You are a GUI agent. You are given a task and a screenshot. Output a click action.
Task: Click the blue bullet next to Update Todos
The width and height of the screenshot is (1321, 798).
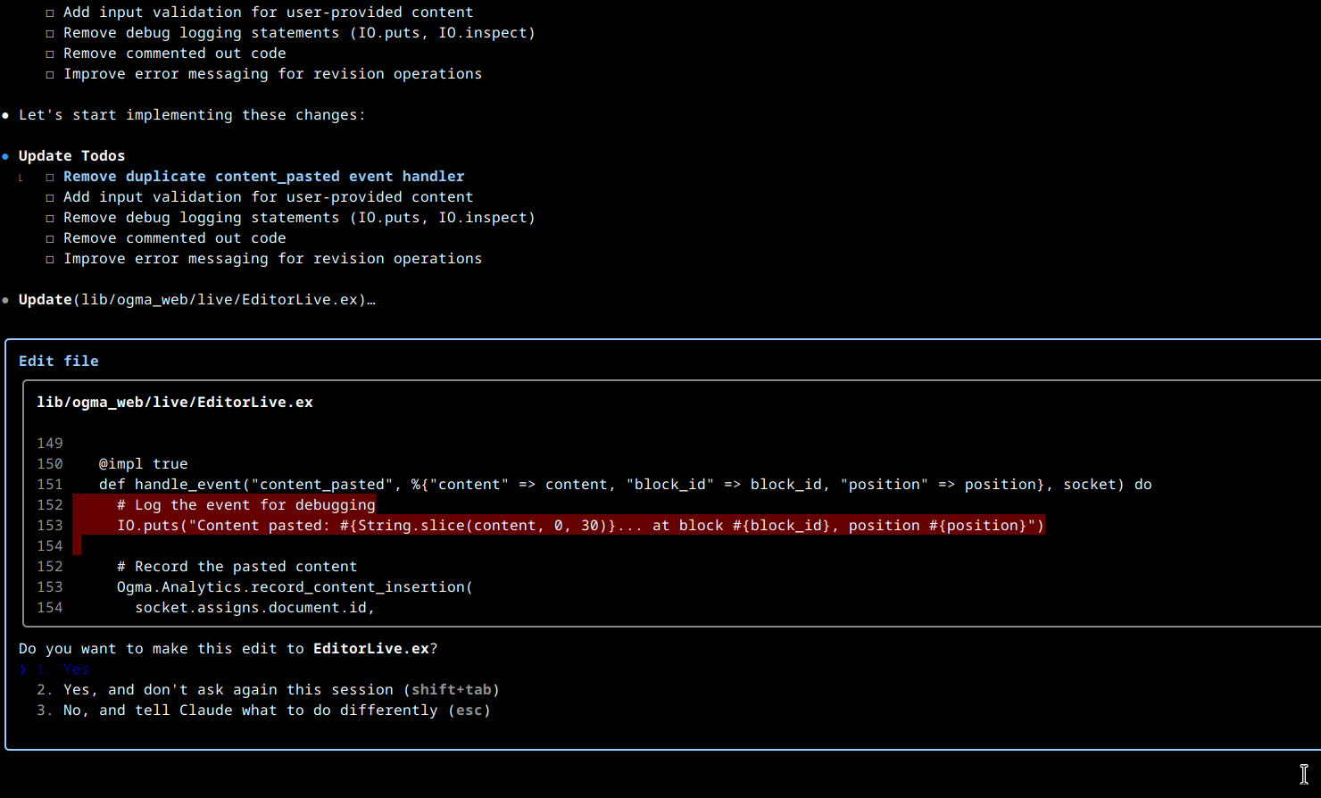5,156
